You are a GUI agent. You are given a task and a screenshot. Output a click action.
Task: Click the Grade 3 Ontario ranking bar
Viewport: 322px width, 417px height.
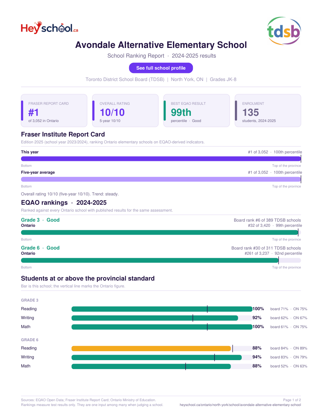[x=161, y=233]
